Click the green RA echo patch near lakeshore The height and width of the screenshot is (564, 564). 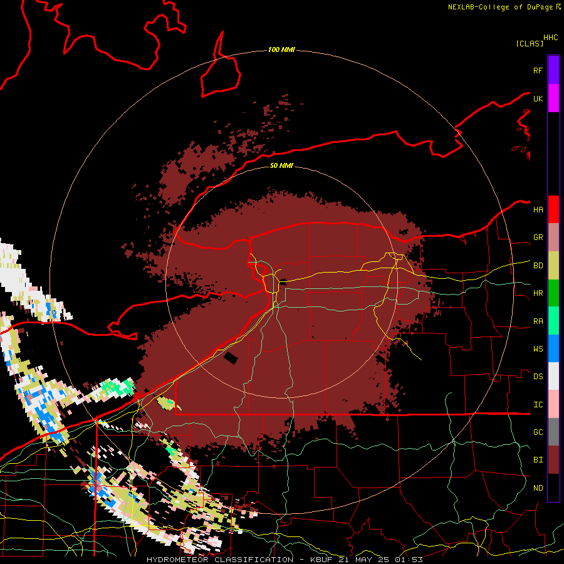(x=117, y=387)
